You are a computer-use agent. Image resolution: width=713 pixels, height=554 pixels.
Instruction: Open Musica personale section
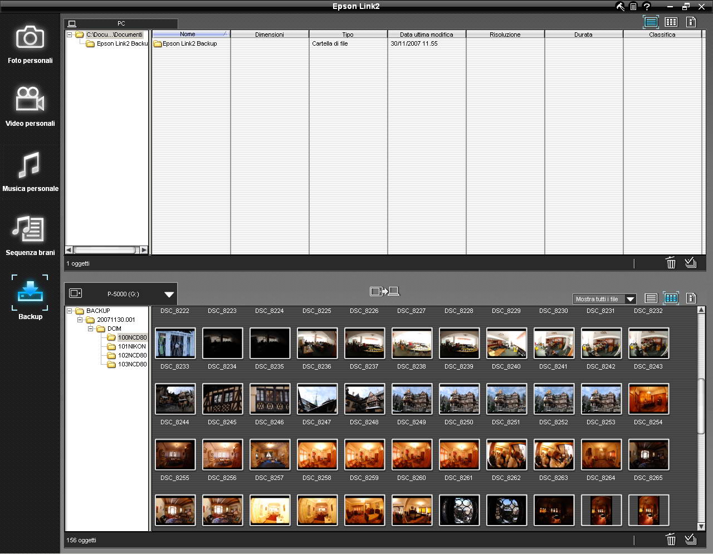click(30, 171)
